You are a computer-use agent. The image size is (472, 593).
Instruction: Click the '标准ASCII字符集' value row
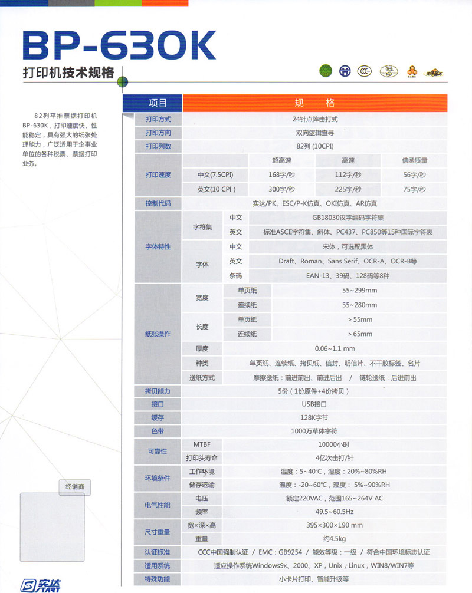point(348,232)
